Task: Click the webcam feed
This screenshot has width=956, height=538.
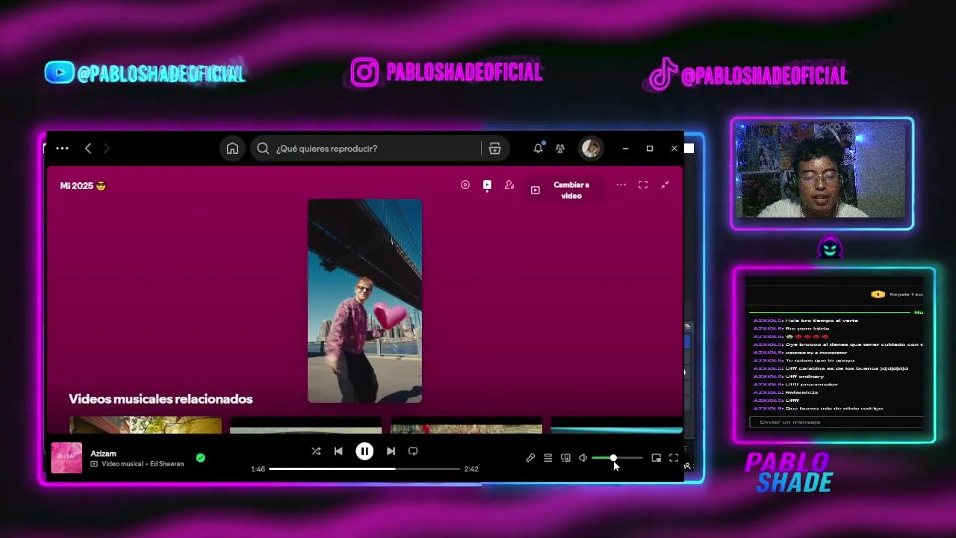Action: pyautogui.click(x=822, y=171)
